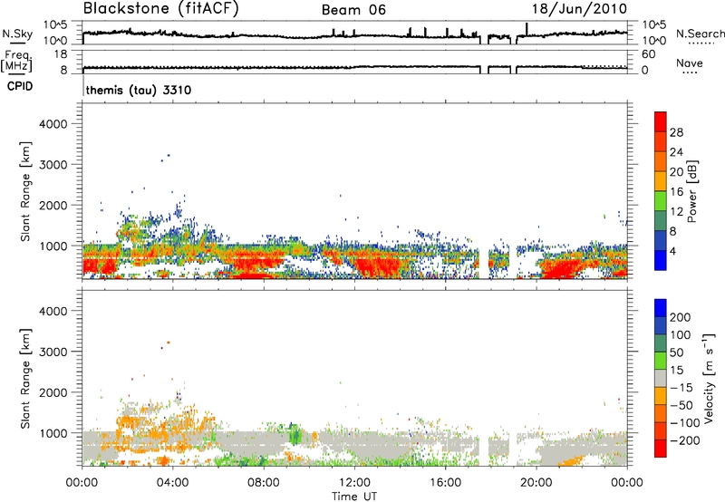Click the tall noise spike after 19:00 in N.Sky plot

527,29
